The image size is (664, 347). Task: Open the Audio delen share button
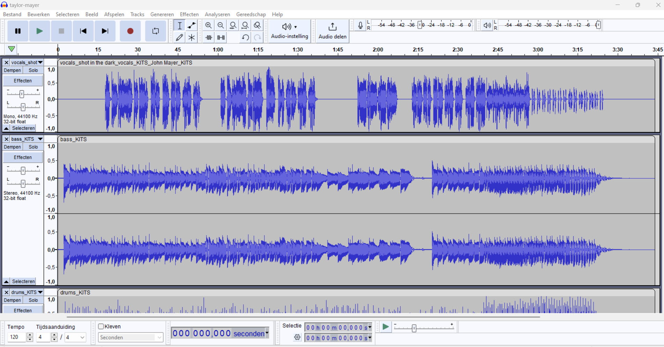coord(332,31)
